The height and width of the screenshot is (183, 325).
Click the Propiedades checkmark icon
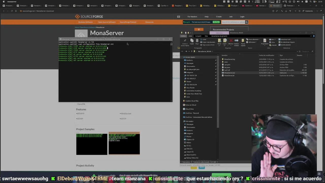[265, 40]
